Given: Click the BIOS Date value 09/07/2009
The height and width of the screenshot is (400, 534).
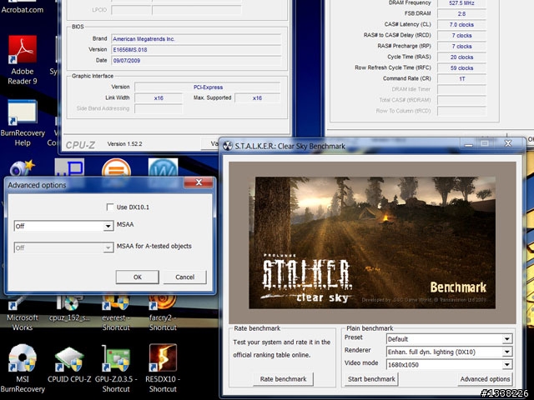Looking at the screenshot, I should click(197, 61).
